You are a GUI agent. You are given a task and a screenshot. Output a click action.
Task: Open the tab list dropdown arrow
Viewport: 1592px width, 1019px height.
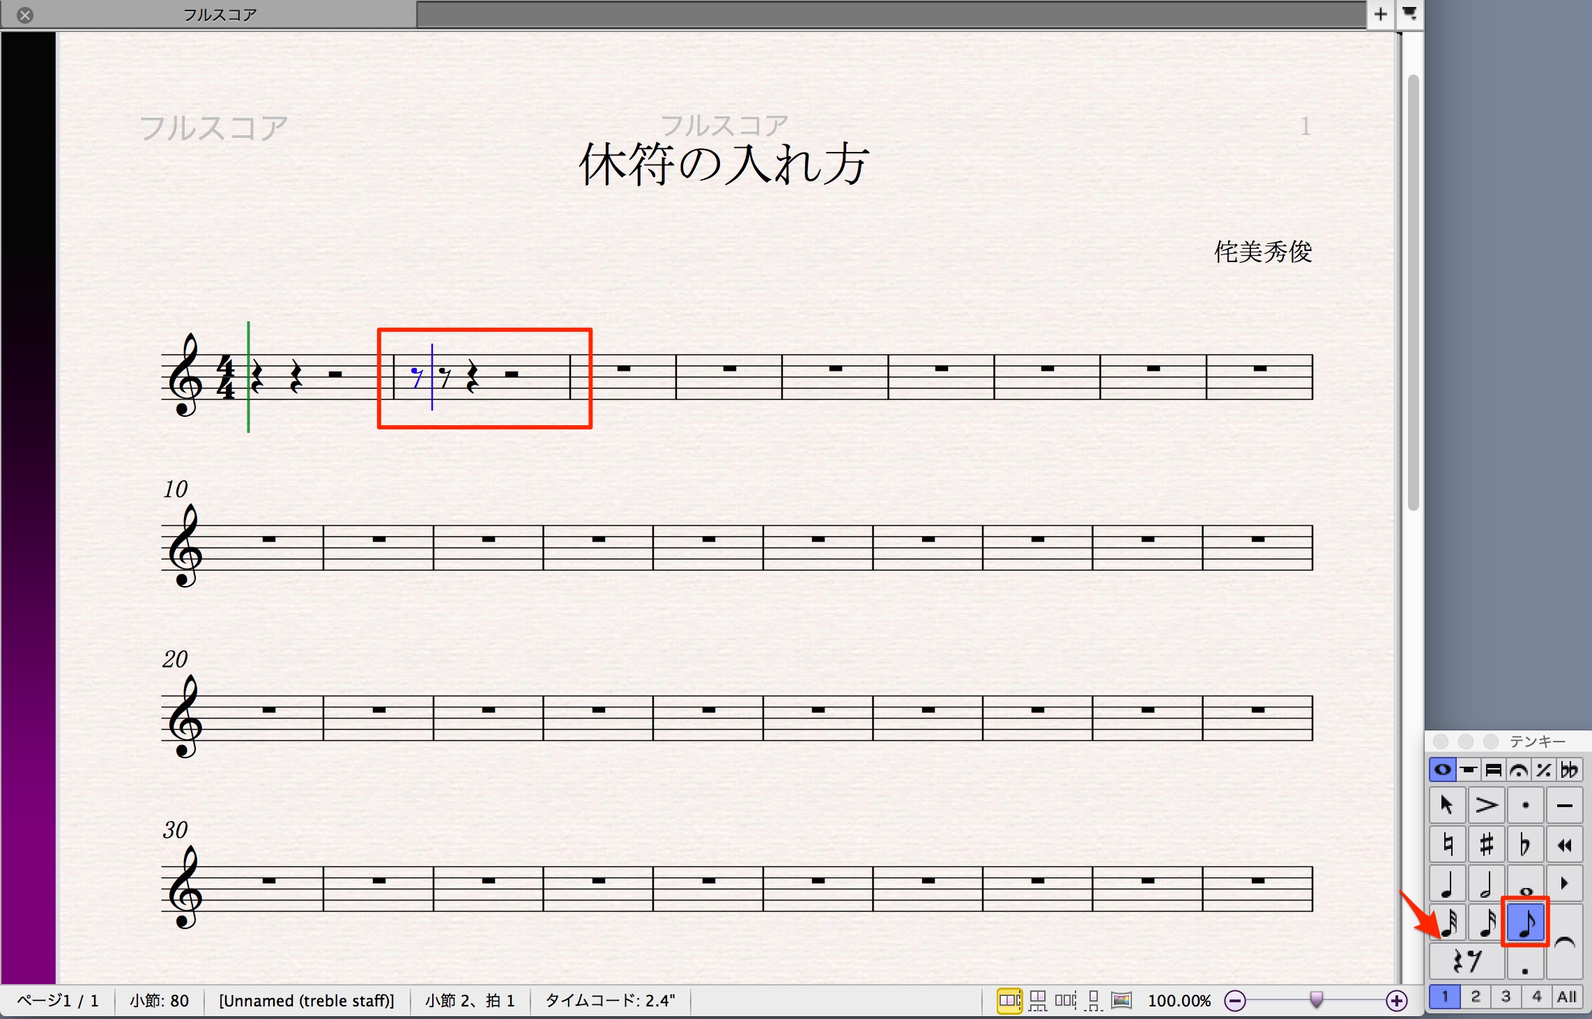tap(1409, 14)
